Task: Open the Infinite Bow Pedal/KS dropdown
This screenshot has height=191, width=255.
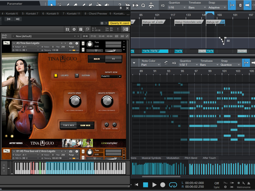Action: point(111,76)
